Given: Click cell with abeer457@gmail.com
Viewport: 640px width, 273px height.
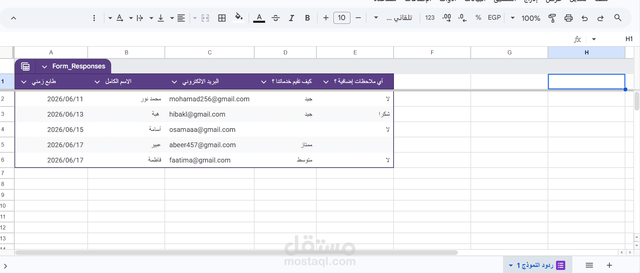Looking at the screenshot, I should point(209,145).
